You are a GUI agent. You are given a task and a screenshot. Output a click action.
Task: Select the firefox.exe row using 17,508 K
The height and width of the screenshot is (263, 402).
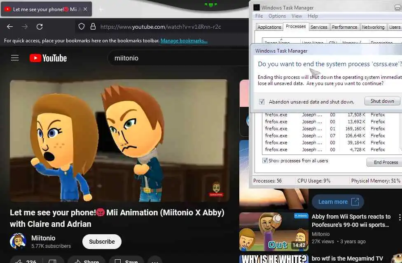[x=330, y=115]
